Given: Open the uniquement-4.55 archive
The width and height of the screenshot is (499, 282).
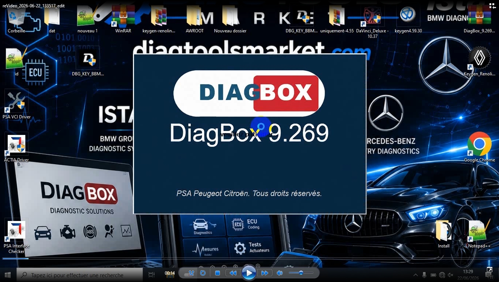Looking at the screenshot, I should click(337, 18).
